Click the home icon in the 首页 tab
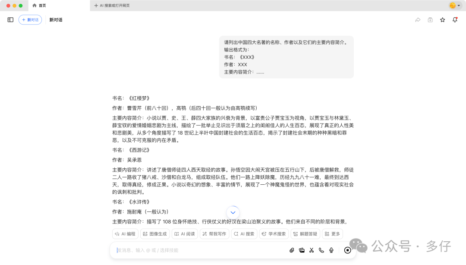The width and height of the screenshot is (466, 265). (35, 5)
